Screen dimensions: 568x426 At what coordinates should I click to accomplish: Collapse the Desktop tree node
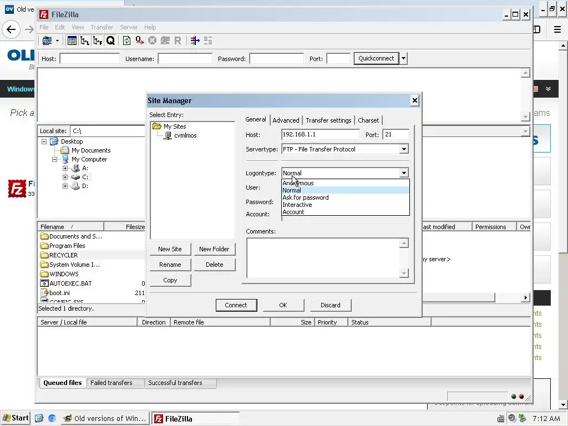tap(44, 141)
